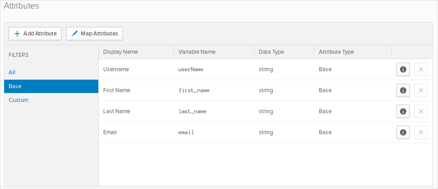This screenshot has width=438, height=189.
Task: Click the Add Attribute button
Action: point(35,34)
